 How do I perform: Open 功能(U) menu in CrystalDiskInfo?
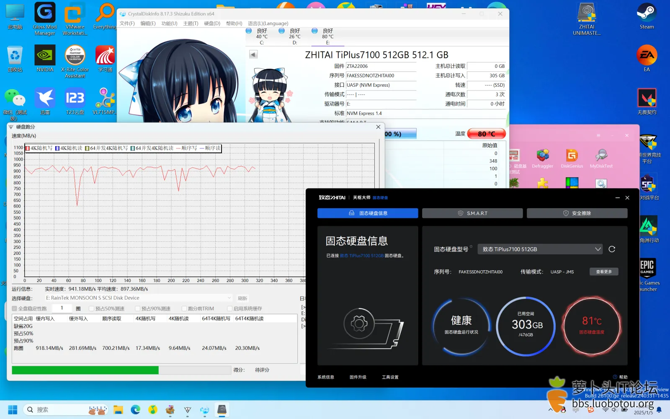click(170, 23)
